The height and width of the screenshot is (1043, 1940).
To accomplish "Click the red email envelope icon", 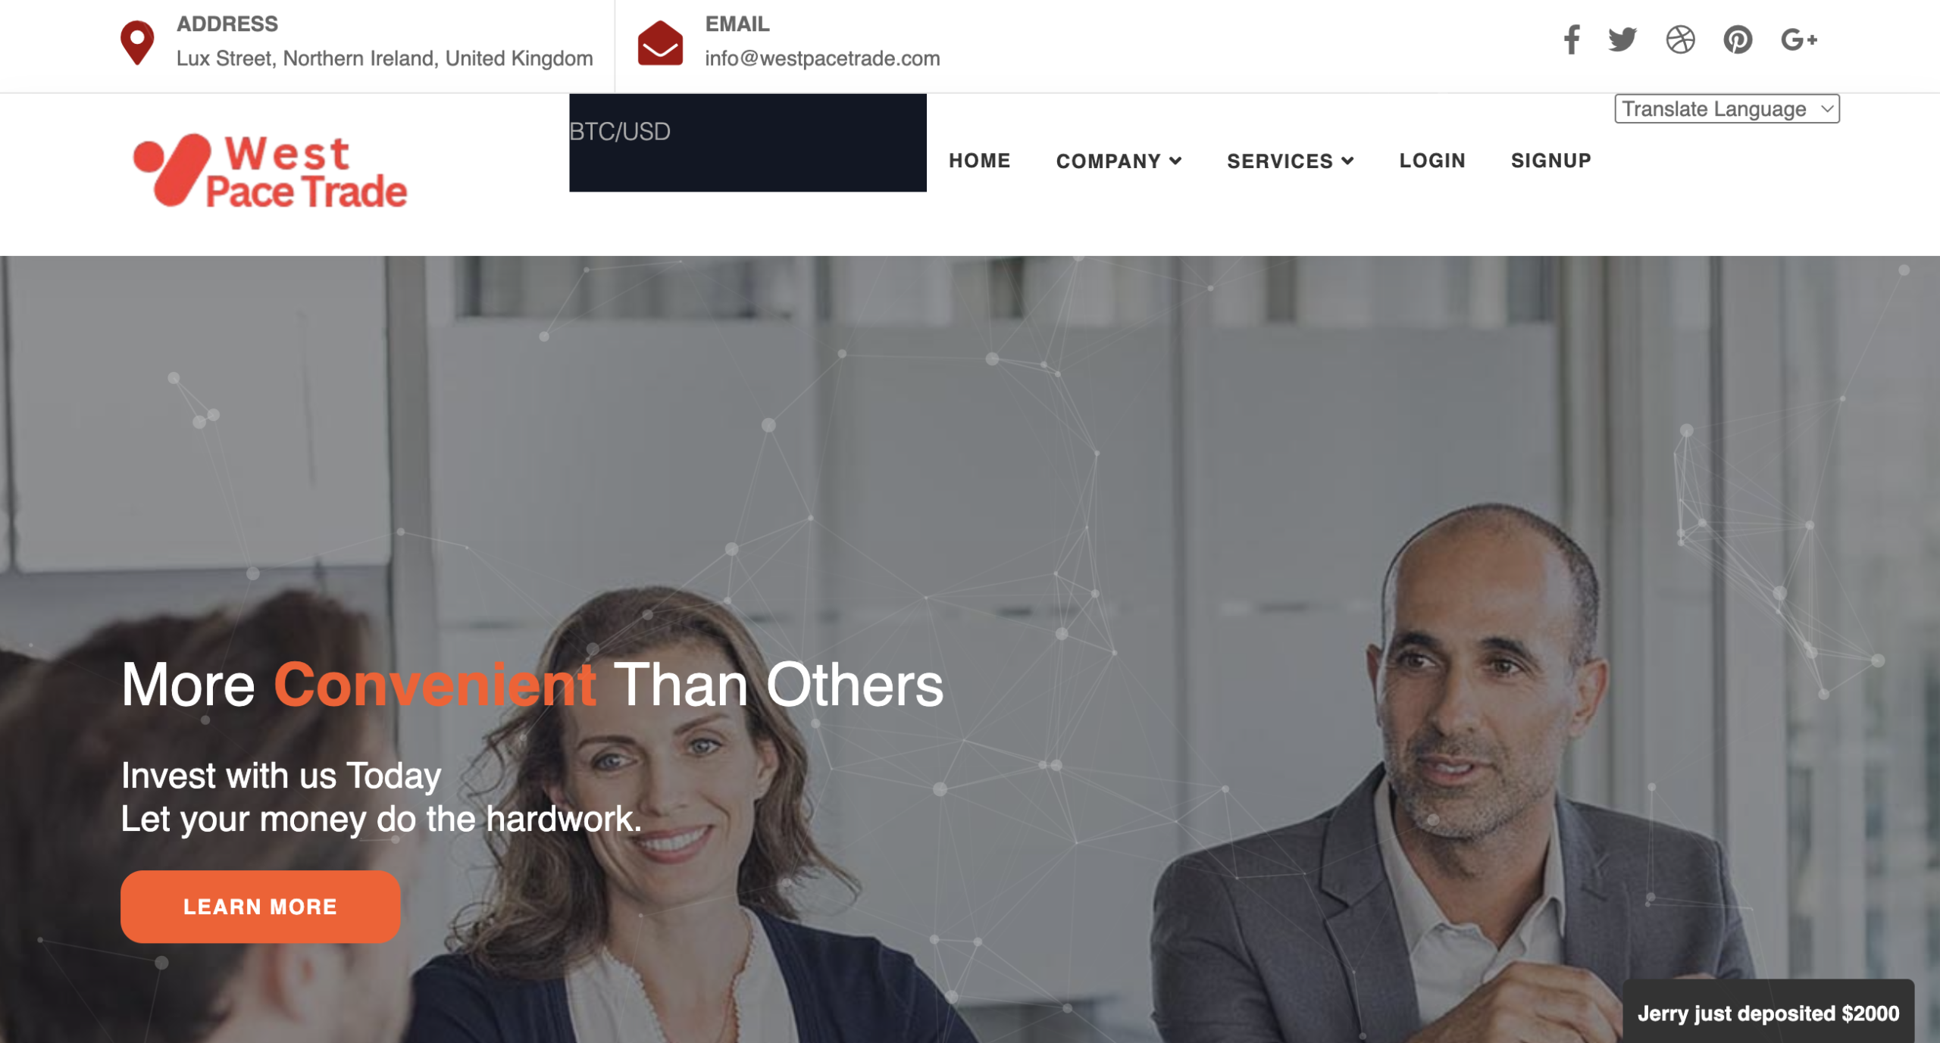I will click(x=660, y=42).
